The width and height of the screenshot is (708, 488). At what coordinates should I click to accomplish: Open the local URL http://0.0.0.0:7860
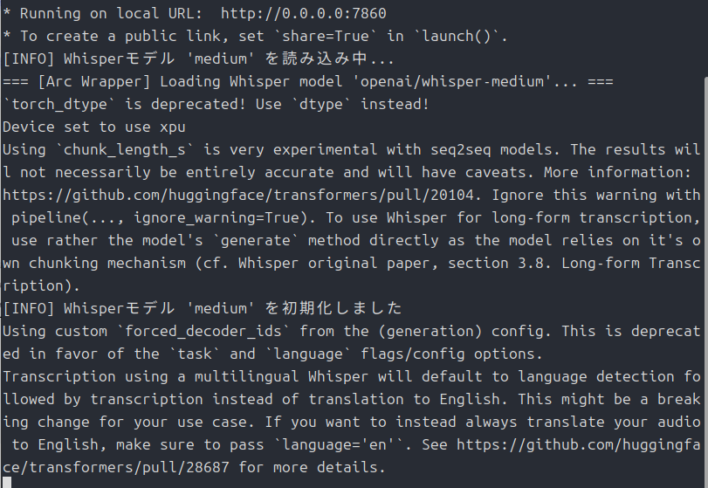pyautogui.click(x=303, y=14)
